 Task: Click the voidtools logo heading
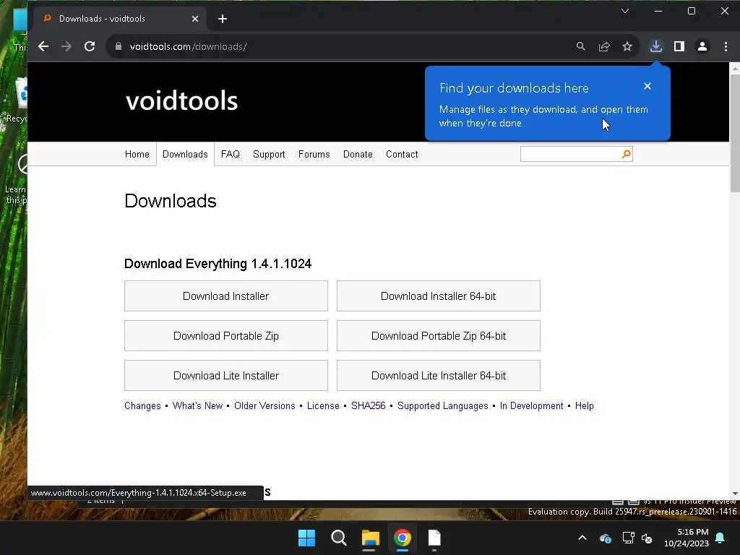(181, 100)
